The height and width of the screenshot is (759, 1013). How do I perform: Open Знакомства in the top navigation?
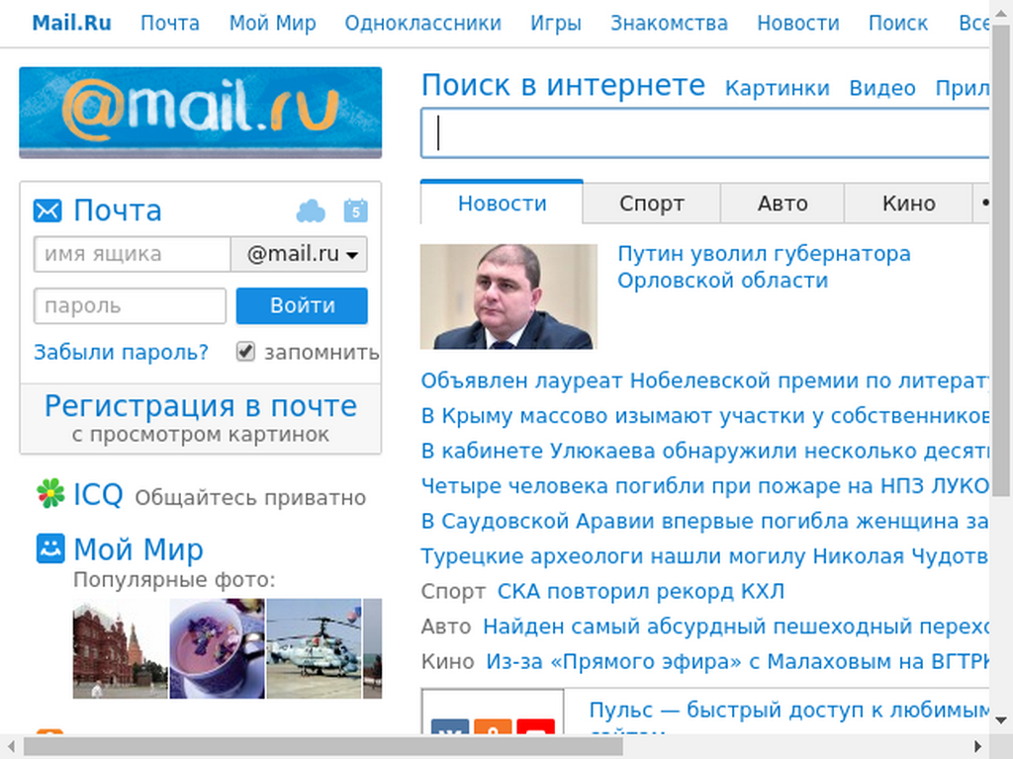(x=670, y=24)
